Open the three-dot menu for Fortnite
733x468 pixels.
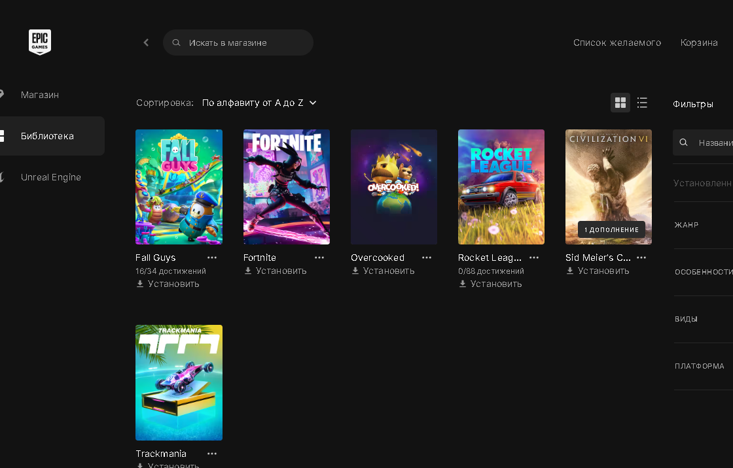coord(319,258)
